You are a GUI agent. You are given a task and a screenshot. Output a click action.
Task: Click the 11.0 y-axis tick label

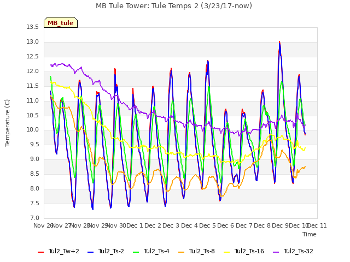click(33, 100)
